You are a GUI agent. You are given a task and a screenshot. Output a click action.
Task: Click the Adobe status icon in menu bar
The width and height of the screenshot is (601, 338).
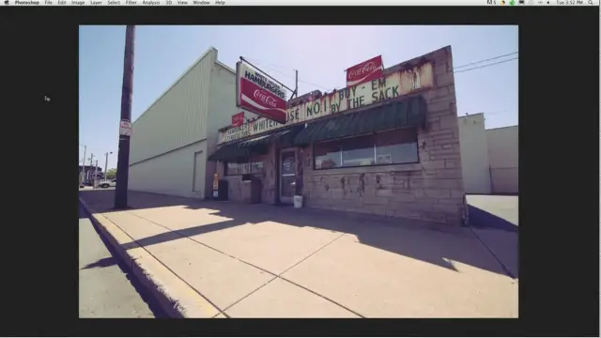pyautogui.click(x=491, y=2)
